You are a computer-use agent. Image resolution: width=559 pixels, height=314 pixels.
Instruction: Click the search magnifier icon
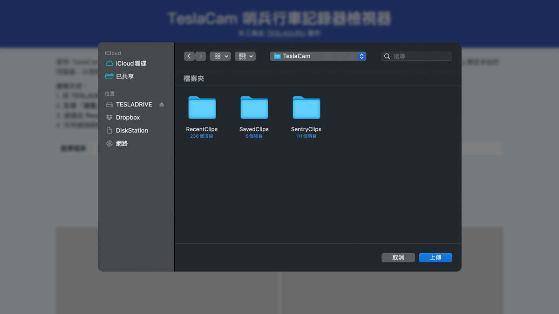coord(387,56)
